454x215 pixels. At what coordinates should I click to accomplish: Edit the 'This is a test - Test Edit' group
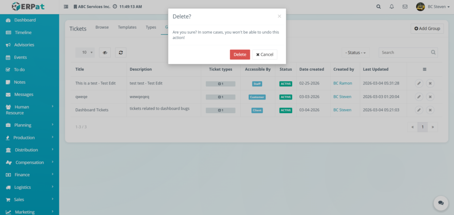(419, 84)
